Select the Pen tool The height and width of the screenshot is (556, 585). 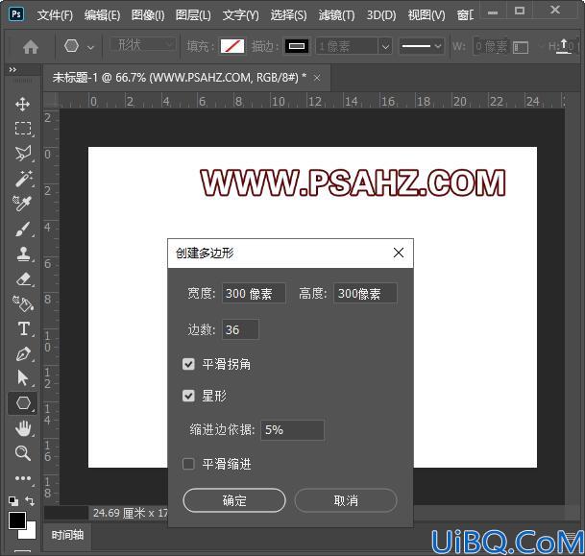[x=23, y=354]
